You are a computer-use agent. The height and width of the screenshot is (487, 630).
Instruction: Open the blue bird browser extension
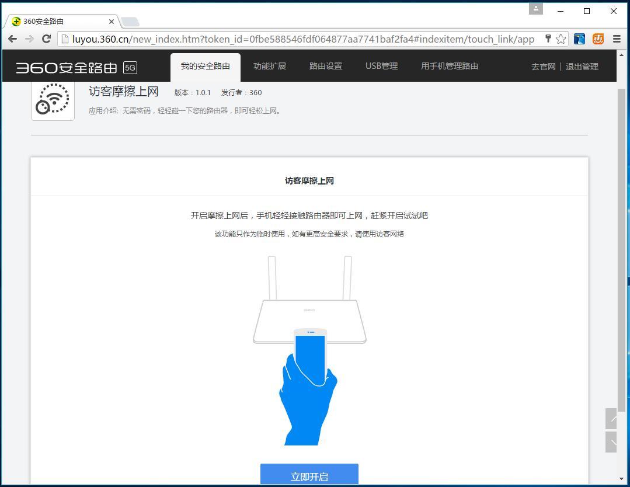click(x=579, y=39)
